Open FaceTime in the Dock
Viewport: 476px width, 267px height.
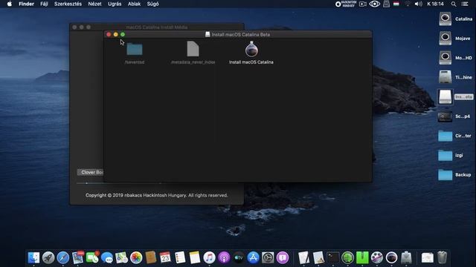(x=92, y=257)
